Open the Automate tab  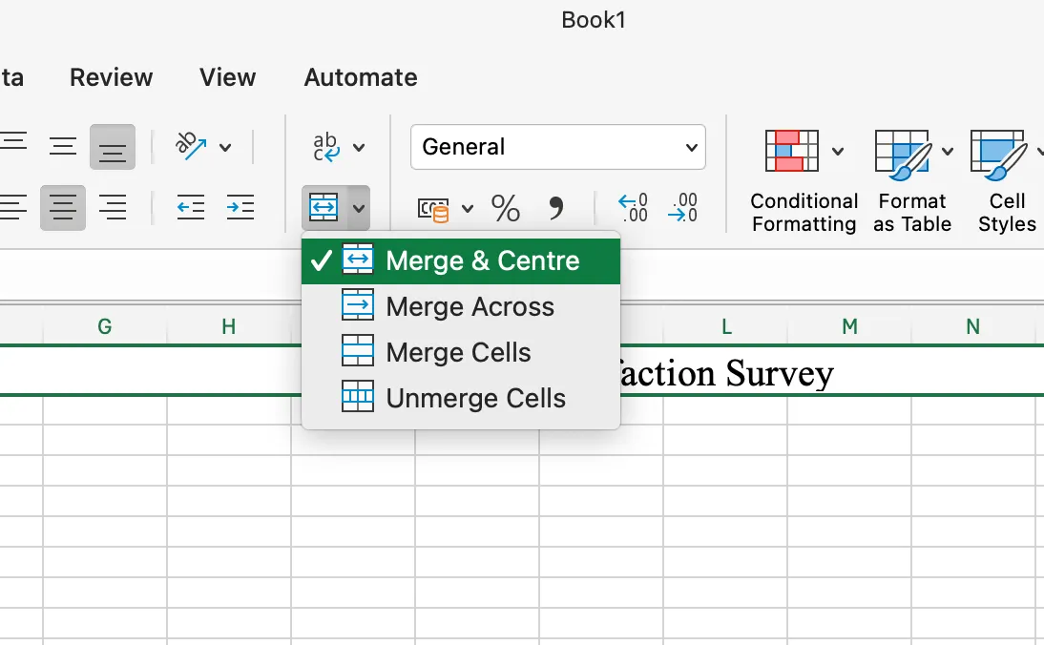361,77
